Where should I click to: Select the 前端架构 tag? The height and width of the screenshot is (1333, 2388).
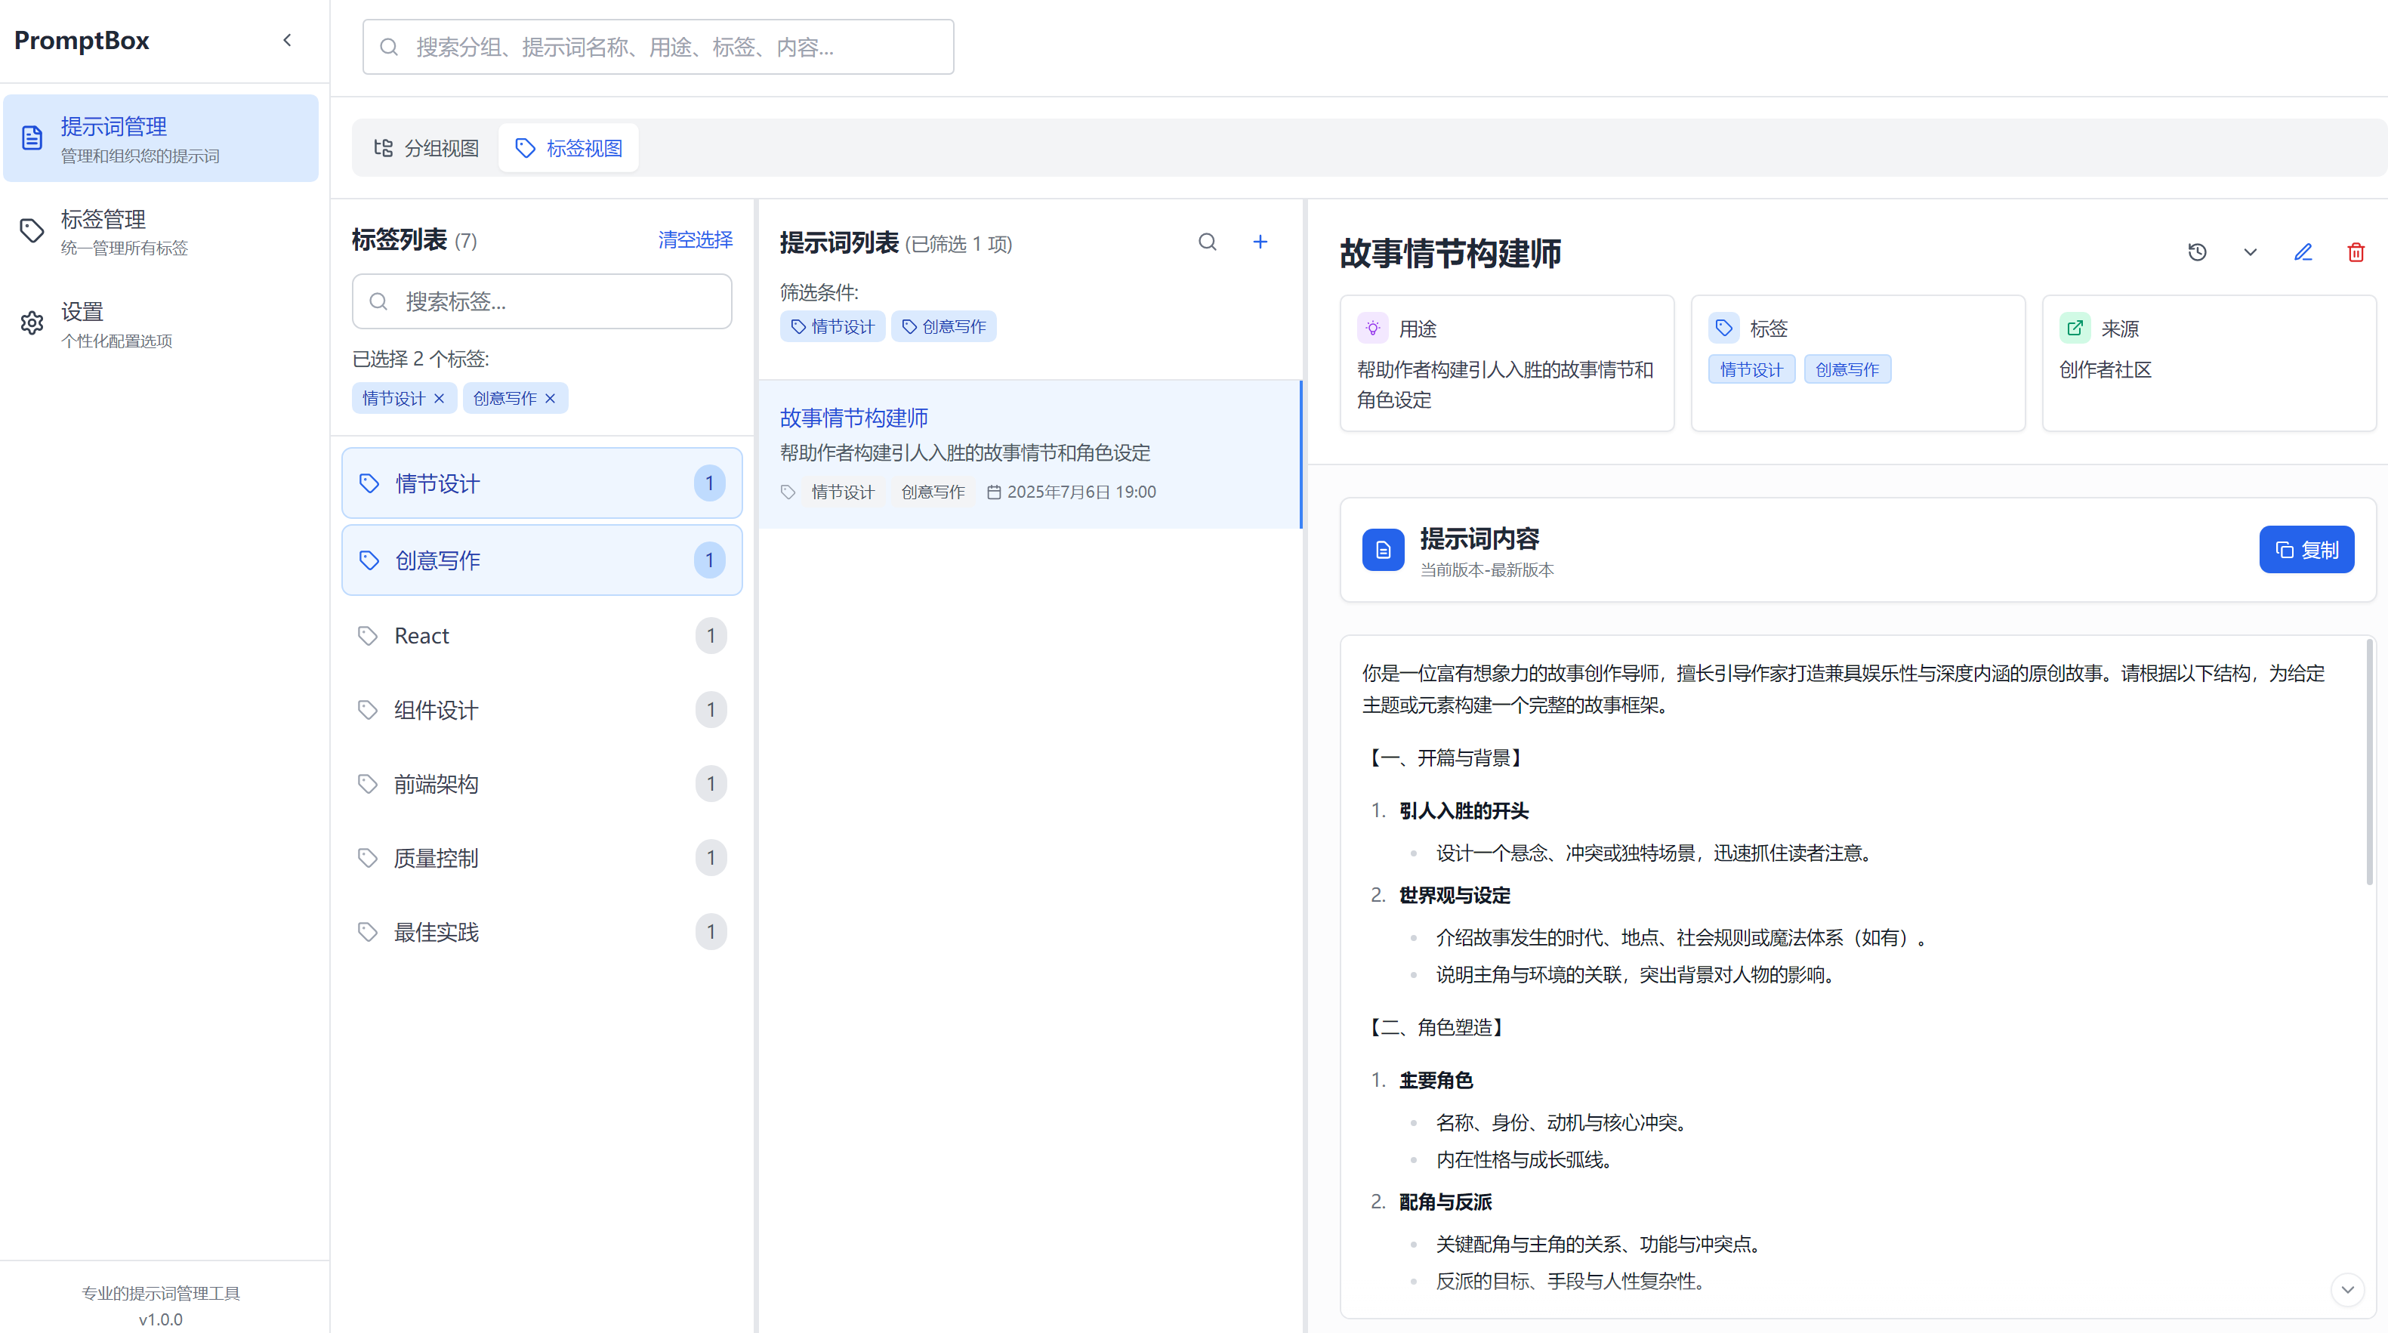point(542,784)
